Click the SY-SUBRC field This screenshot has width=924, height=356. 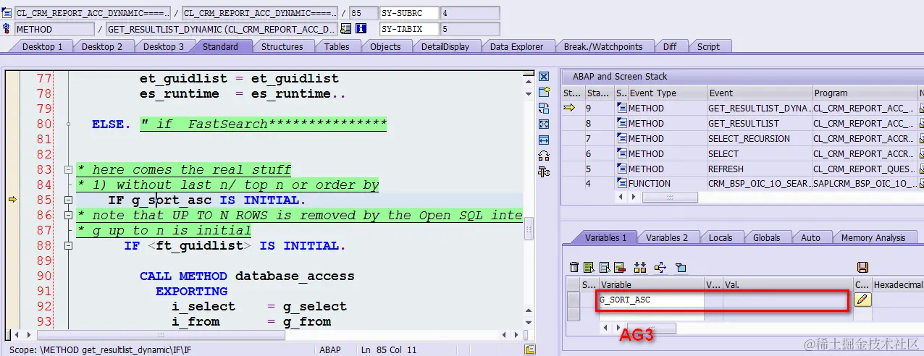coord(409,13)
